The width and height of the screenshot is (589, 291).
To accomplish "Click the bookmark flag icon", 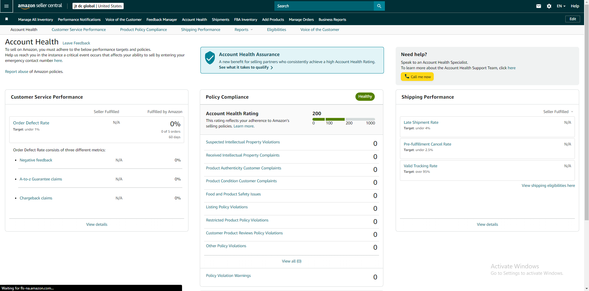I will pos(6,19).
